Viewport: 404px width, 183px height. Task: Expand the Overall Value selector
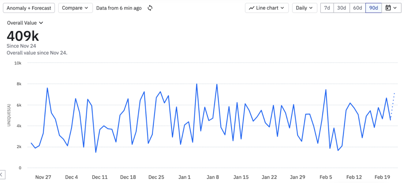[25, 23]
